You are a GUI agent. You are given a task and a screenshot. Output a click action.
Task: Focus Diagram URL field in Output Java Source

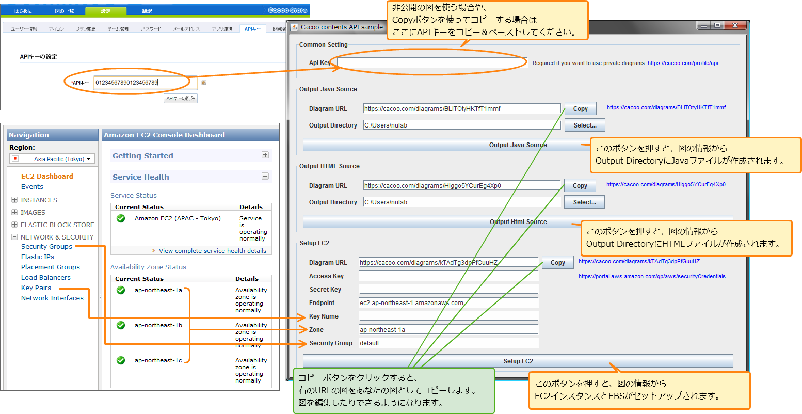tap(462, 109)
